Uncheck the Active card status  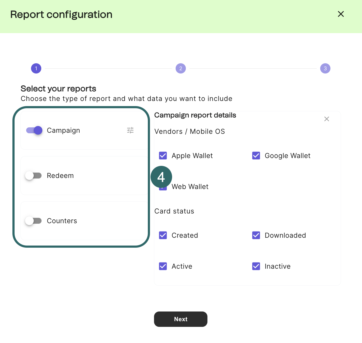click(x=163, y=266)
